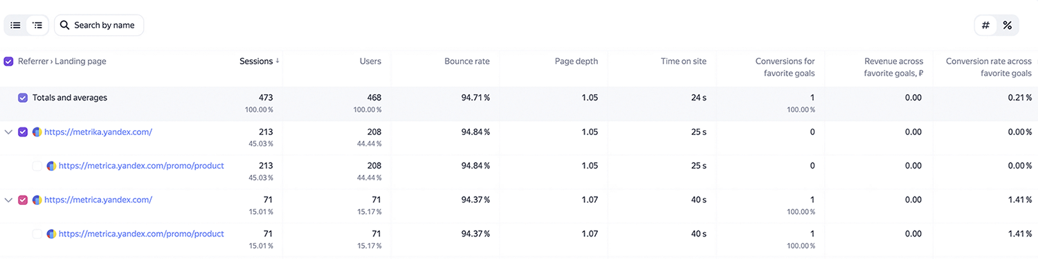This screenshot has height=259, width=1038.
Task: Click favicon next to metrica.yandex.com referrer
Action: [x=37, y=199]
